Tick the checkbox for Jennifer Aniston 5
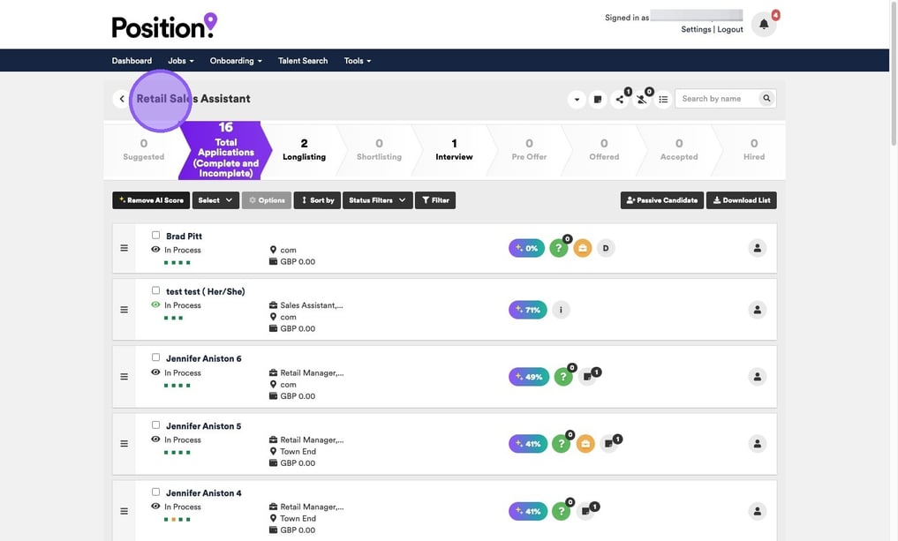 pos(156,425)
